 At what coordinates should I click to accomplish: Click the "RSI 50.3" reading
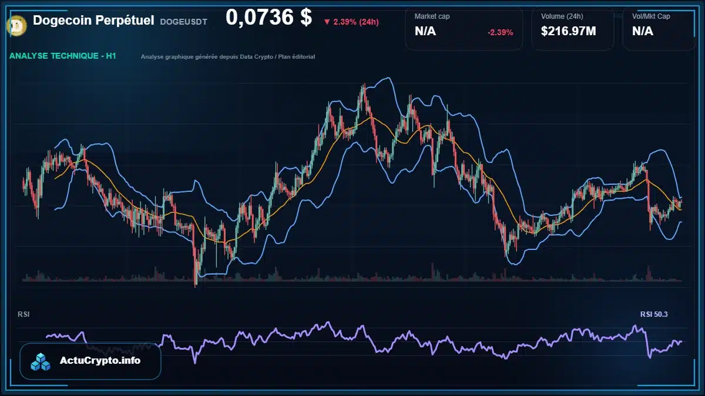(654, 314)
